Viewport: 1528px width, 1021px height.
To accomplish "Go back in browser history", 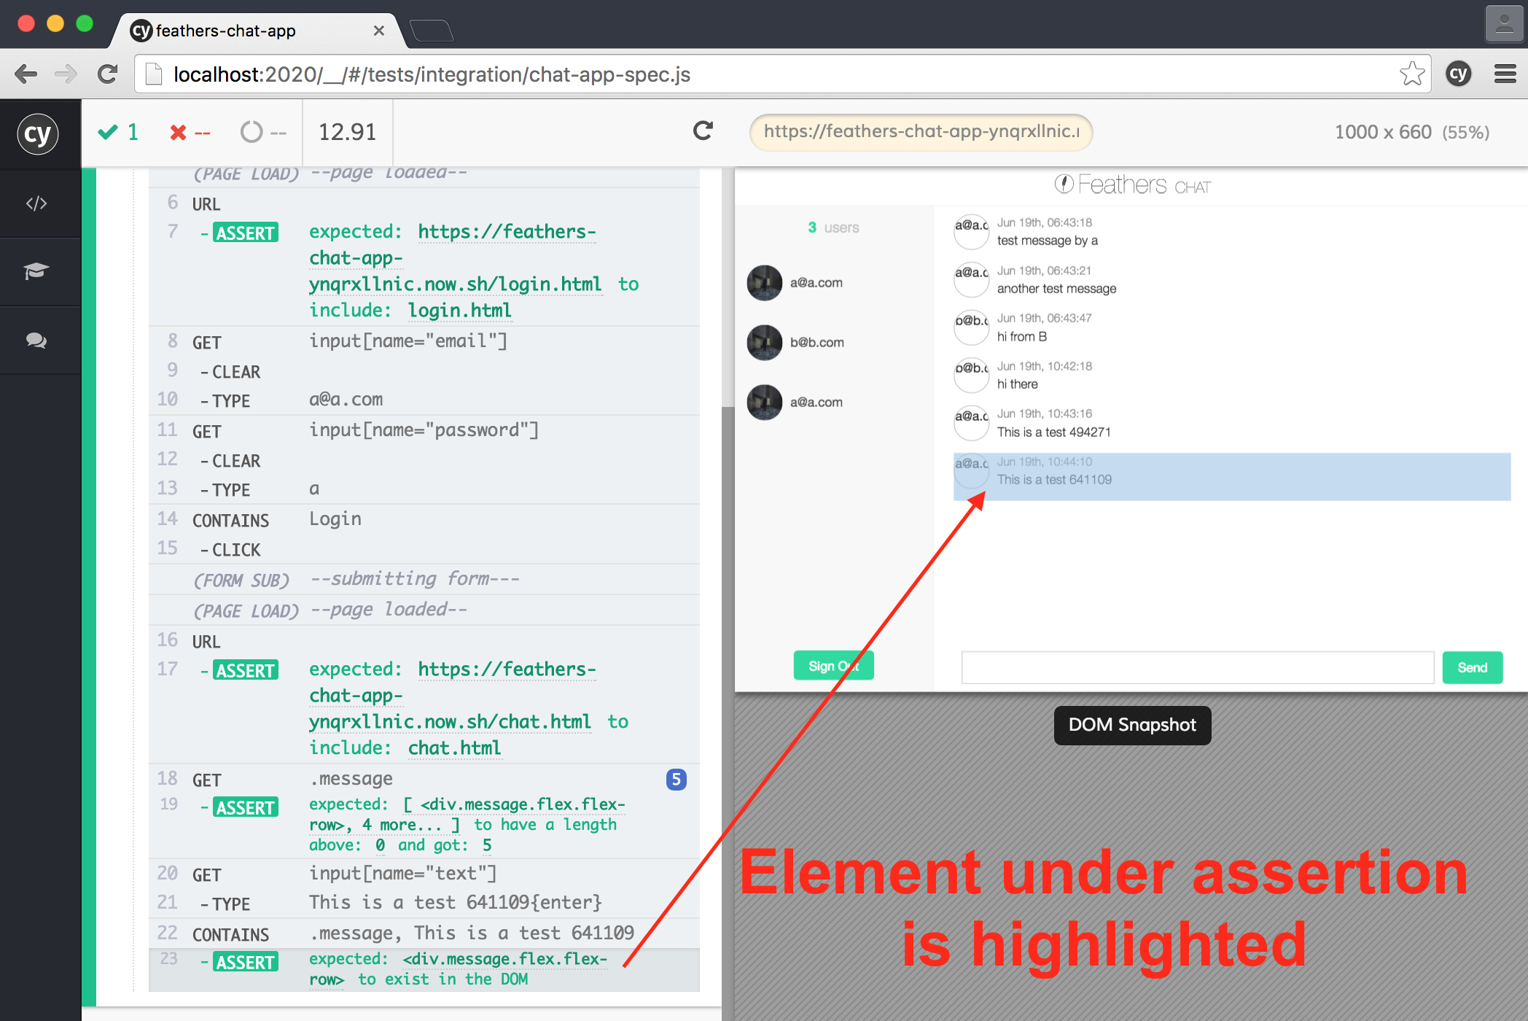I will [x=26, y=74].
